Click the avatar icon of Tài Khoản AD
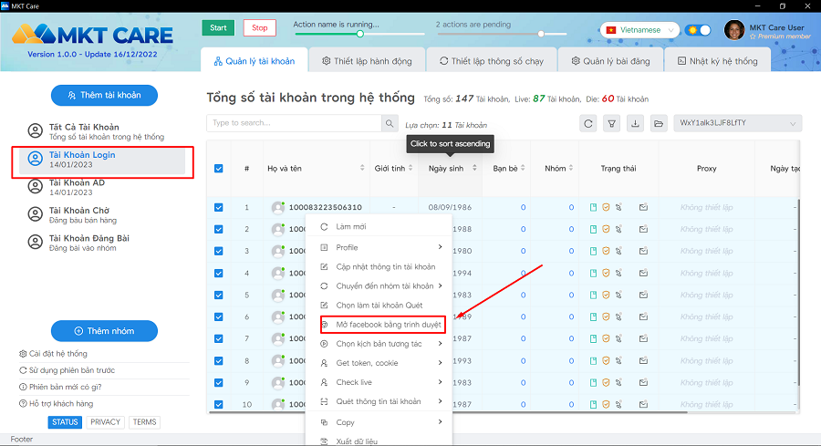The height and width of the screenshot is (446, 821). 35,186
